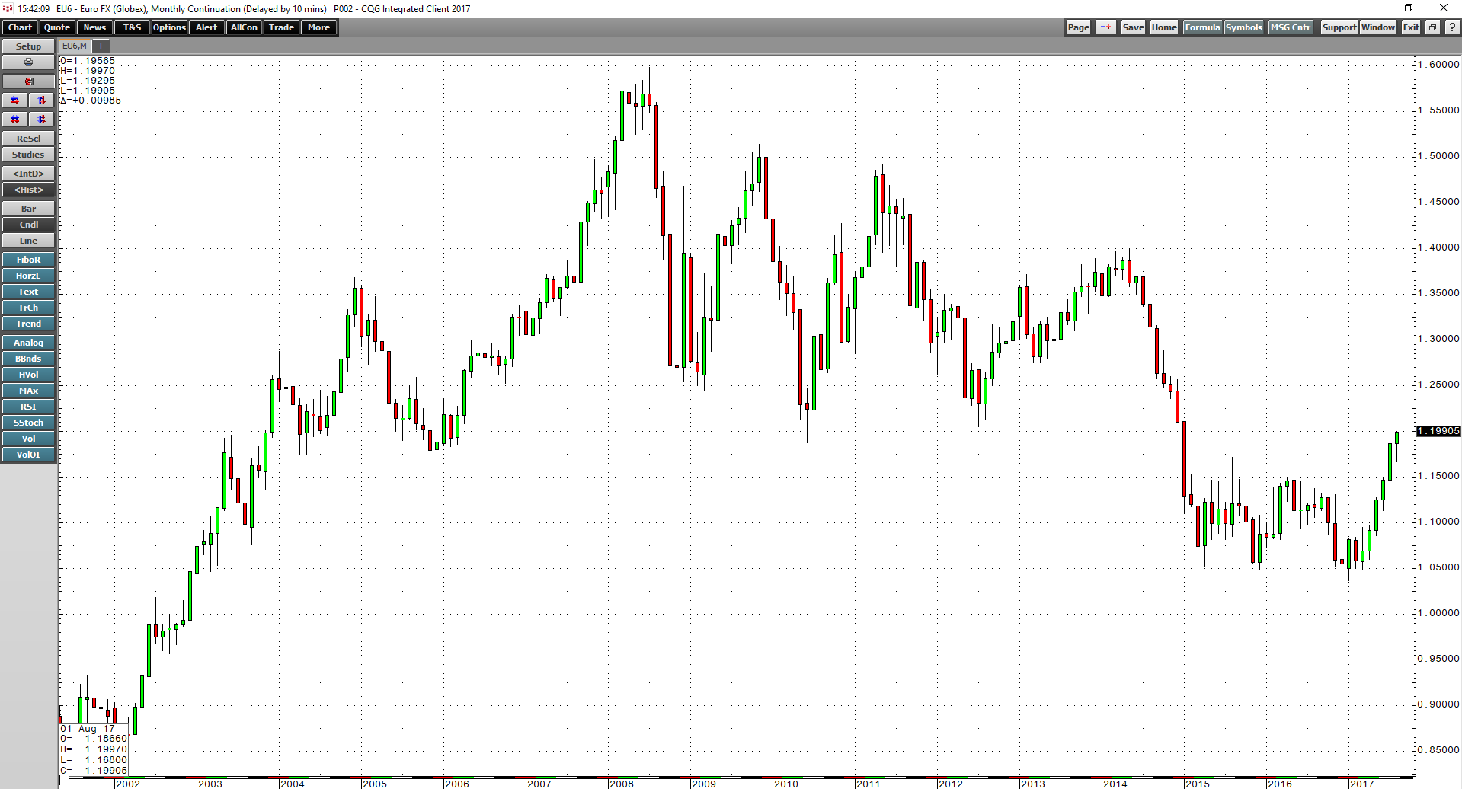Open the Page menu button
The width and height of the screenshot is (1462, 789).
(x=1078, y=27)
